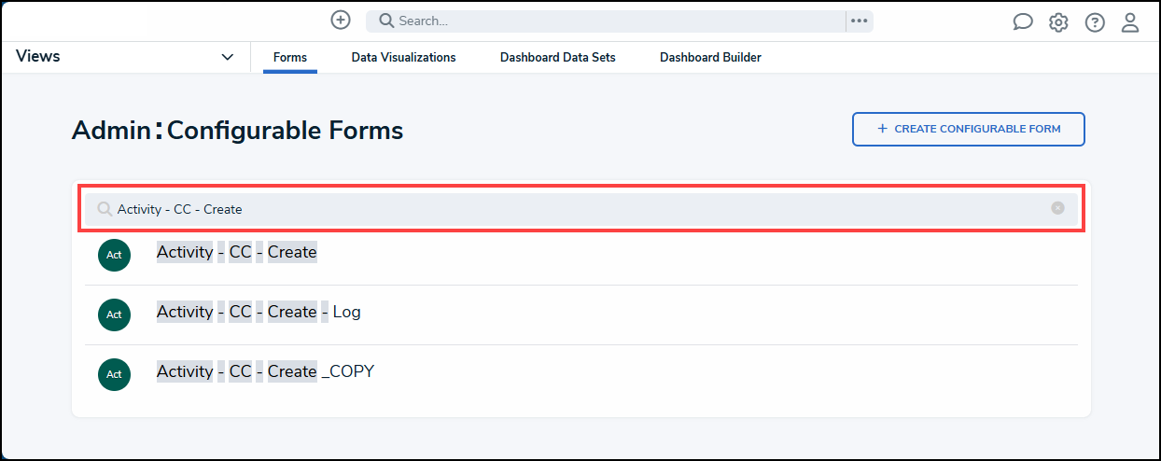Click avatar icon of Activity - CC - Create
Image resolution: width=1161 pixels, height=461 pixels.
[114, 255]
